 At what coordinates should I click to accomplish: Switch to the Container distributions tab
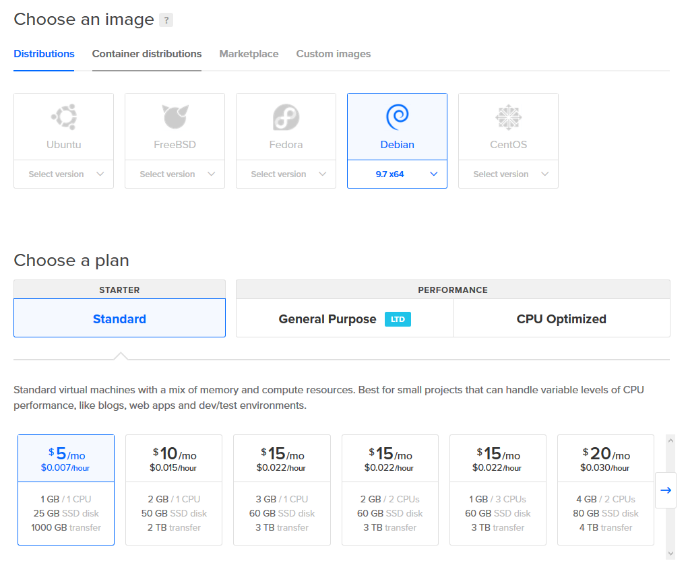(x=147, y=54)
